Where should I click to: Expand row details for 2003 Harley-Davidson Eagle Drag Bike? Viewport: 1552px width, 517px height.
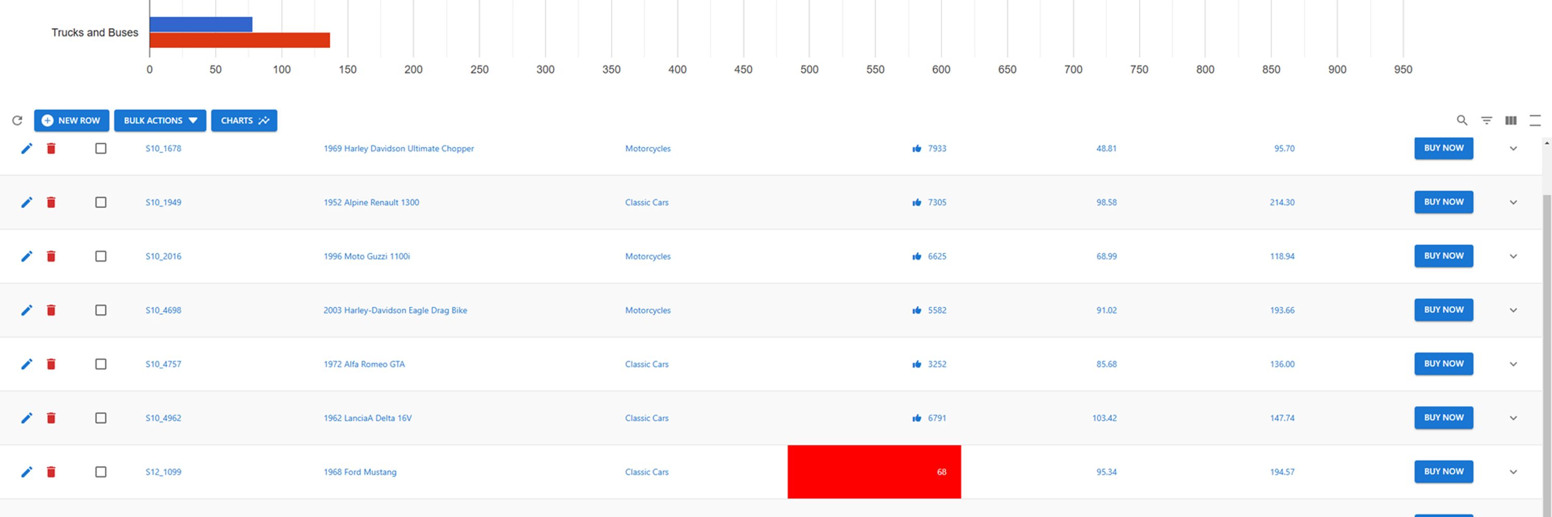point(1513,310)
